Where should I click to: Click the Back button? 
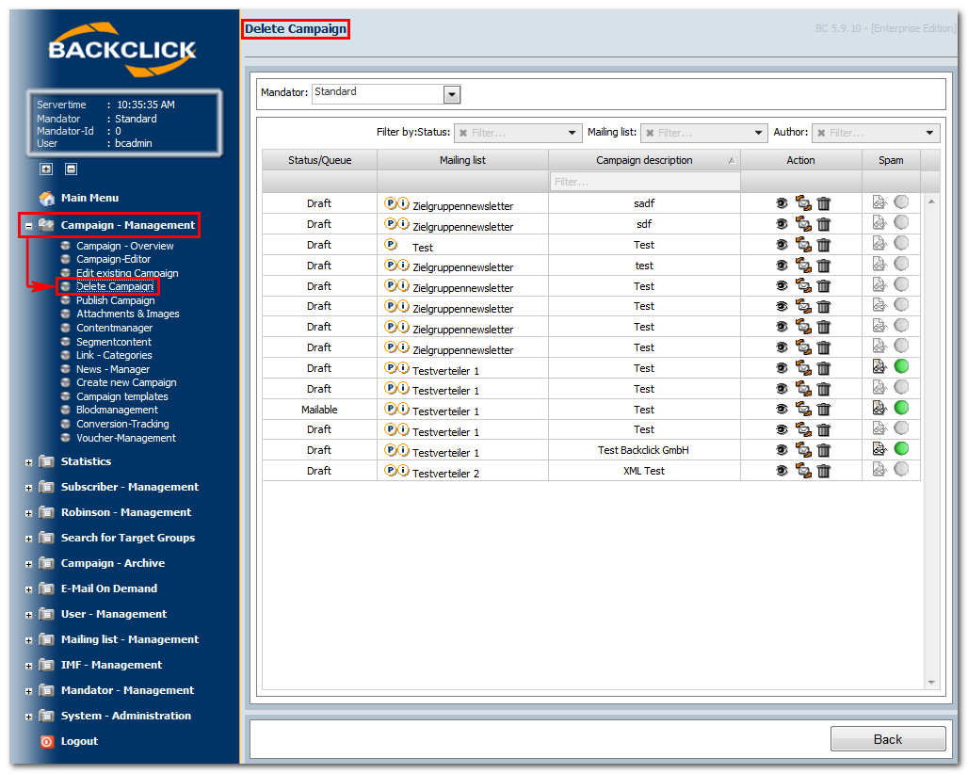point(888,739)
